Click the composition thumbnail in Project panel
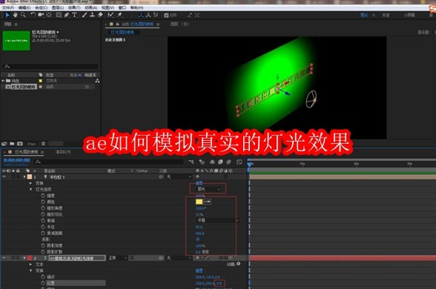The height and width of the screenshot is (289, 436). [16, 41]
